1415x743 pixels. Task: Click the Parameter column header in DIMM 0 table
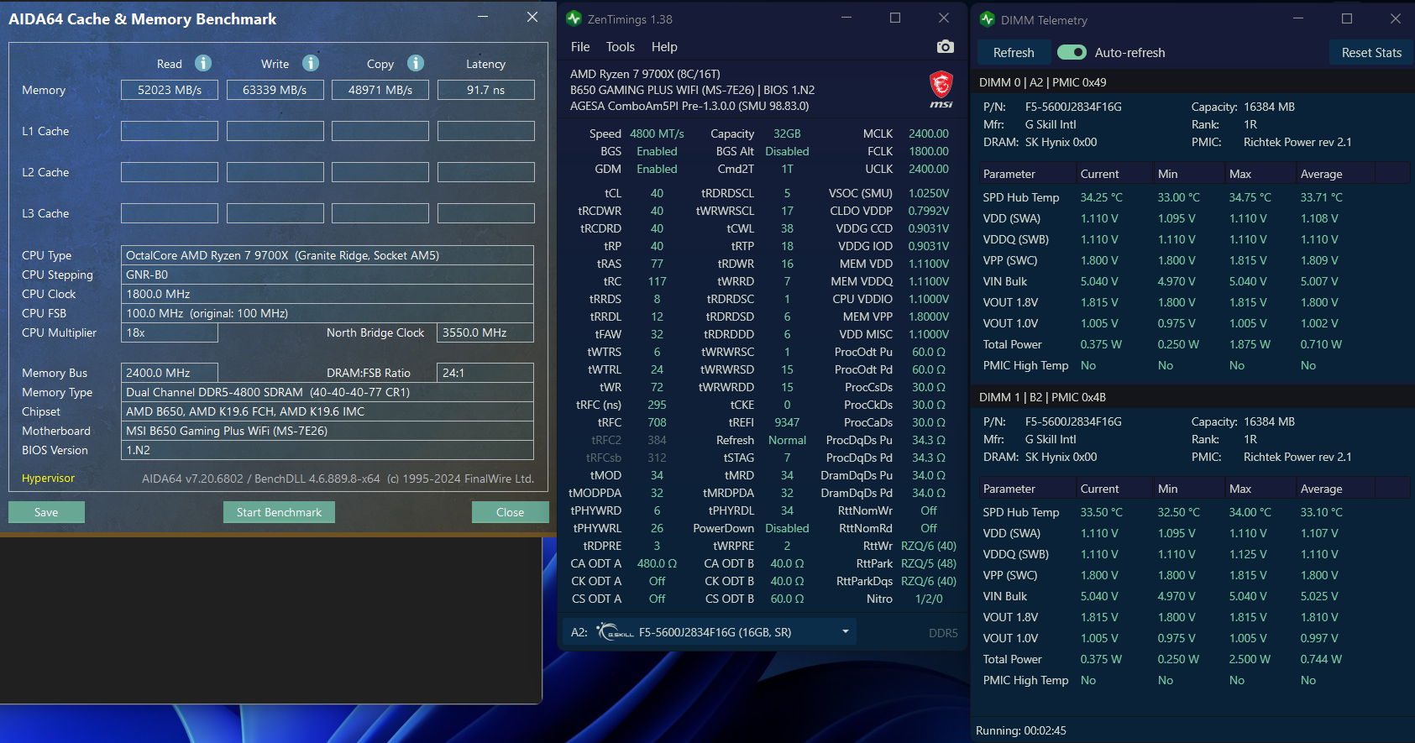tap(1026, 174)
